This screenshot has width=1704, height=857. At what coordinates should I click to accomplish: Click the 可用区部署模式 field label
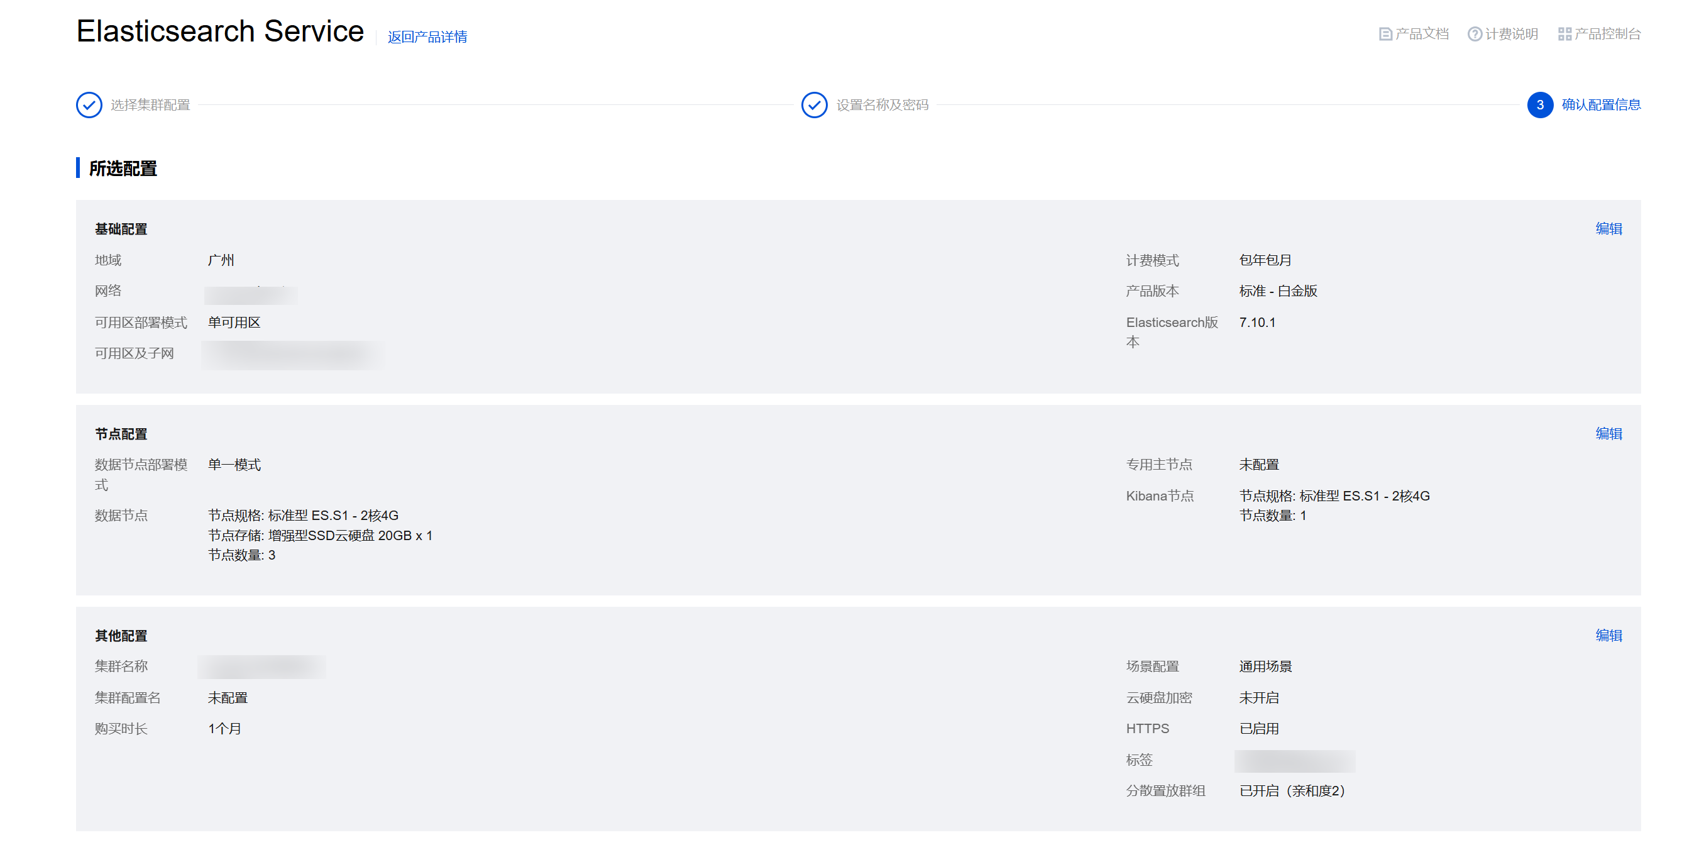pos(141,323)
